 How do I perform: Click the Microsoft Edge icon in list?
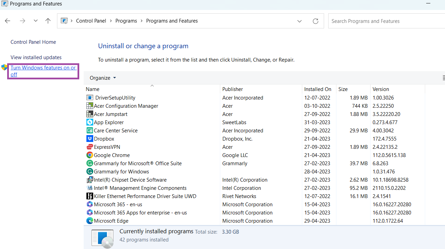tap(89, 221)
